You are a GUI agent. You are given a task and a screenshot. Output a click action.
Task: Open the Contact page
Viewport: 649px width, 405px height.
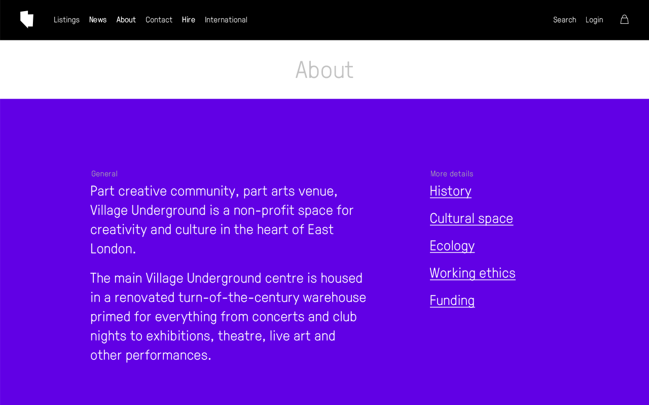pos(159,20)
